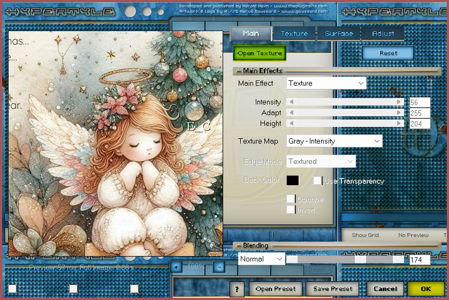The width and height of the screenshot is (449, 300).
Task: Switch to the Surface tab
Action: click(339, 34)
